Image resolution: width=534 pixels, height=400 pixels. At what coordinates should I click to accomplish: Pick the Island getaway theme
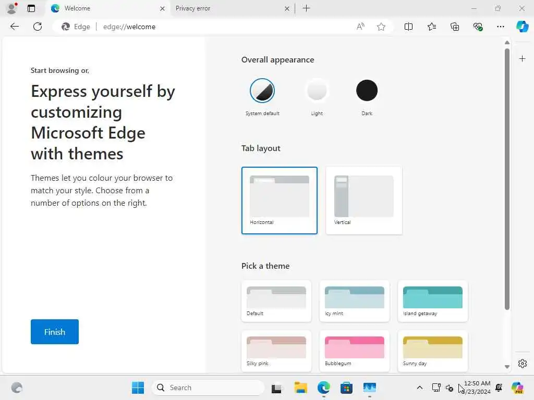(x=432, y=301)
